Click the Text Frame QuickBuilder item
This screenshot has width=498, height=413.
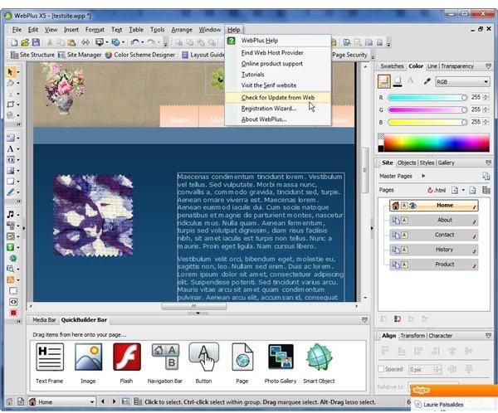click(x=50, y=363)
